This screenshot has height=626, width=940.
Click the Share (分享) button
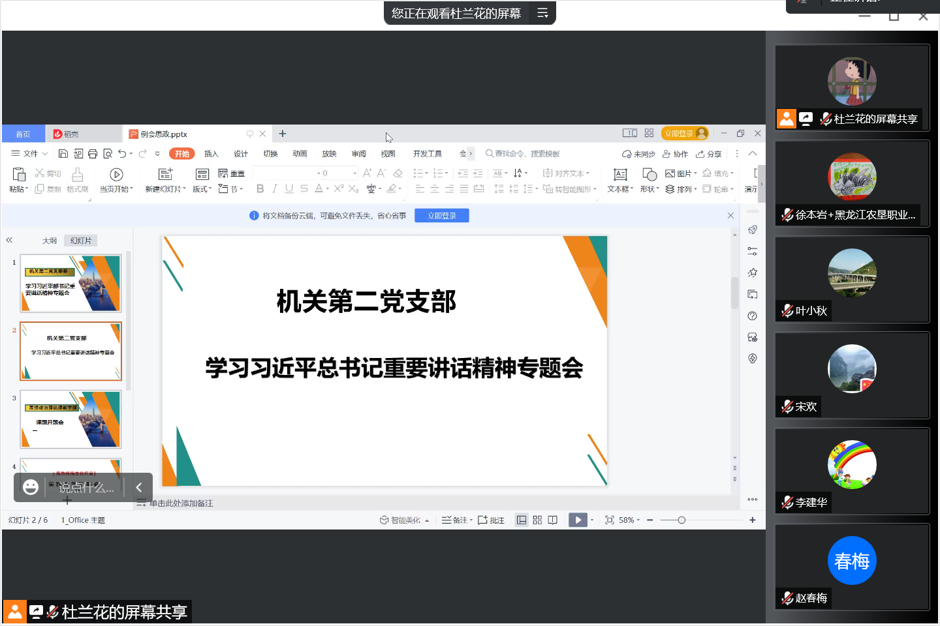pos(708,154)
